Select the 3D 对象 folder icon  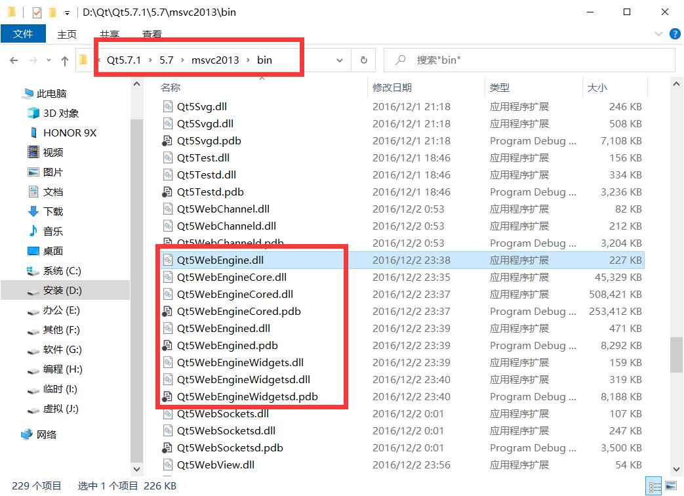(x=33, y=113)
